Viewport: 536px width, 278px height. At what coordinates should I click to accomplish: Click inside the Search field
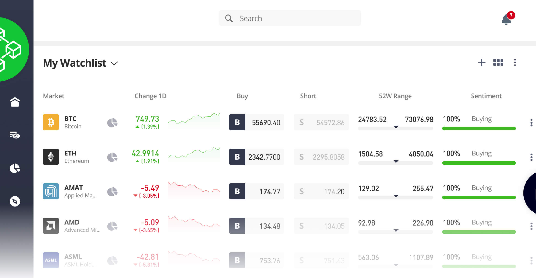point(290,18)
